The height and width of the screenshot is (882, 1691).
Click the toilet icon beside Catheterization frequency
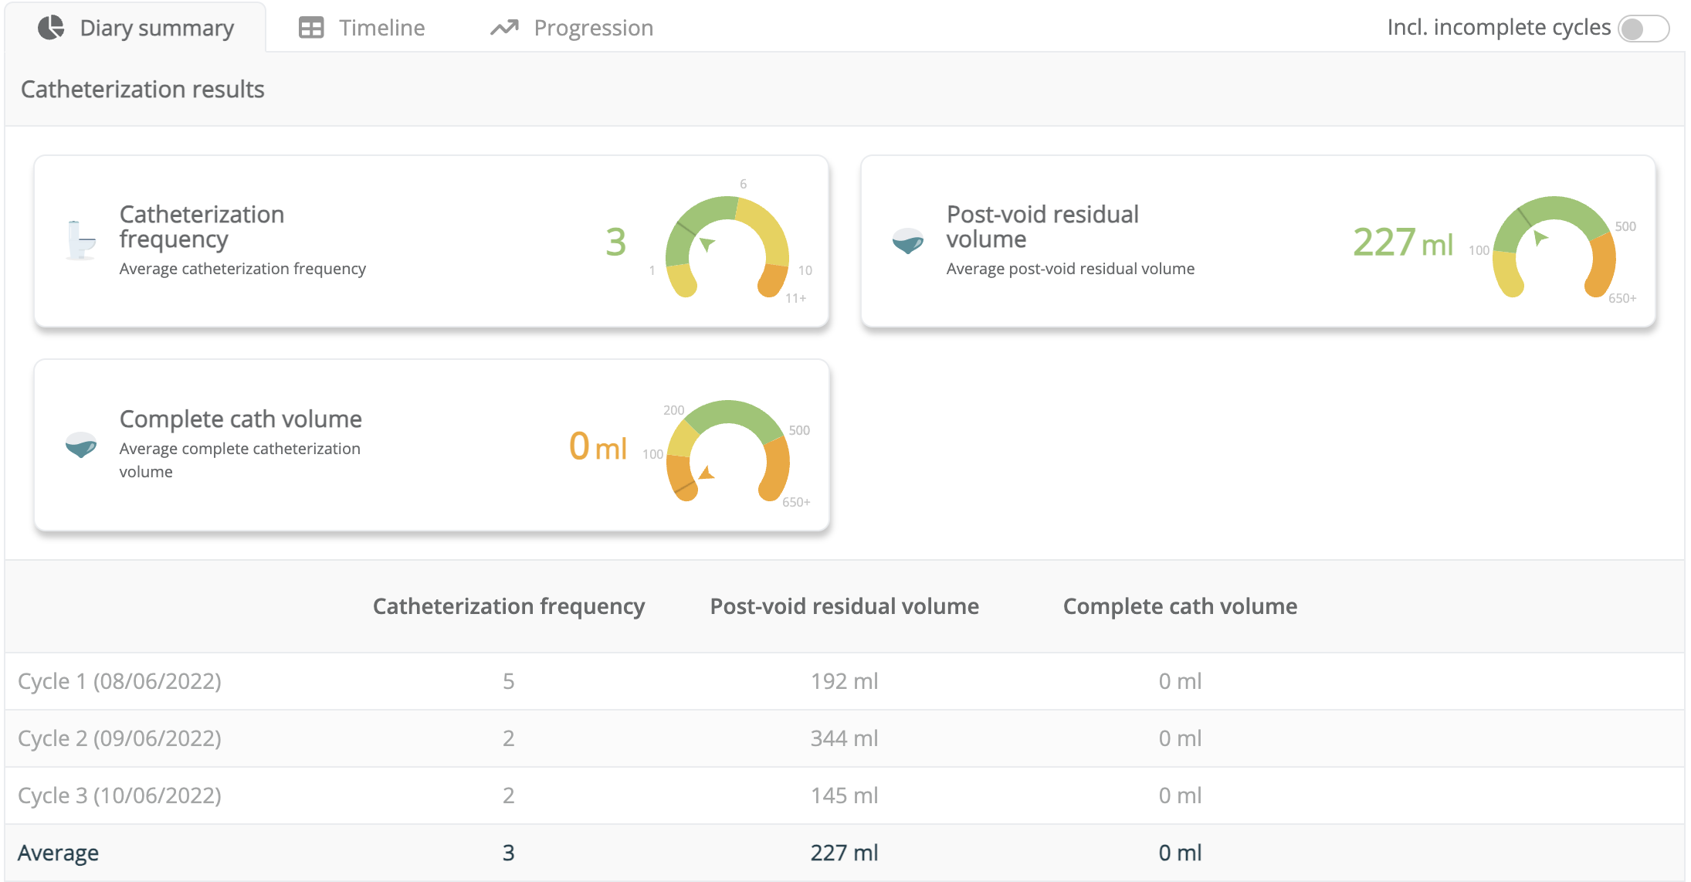coord(81,240)
